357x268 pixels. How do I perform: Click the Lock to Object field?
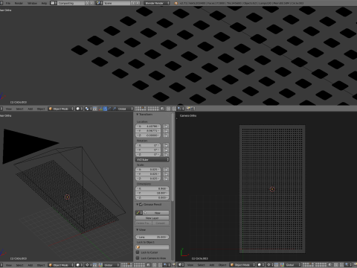(x=152, y=247)
